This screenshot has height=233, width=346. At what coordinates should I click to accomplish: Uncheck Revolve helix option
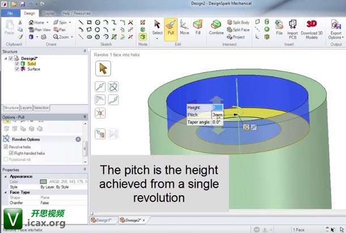point(6,147)
